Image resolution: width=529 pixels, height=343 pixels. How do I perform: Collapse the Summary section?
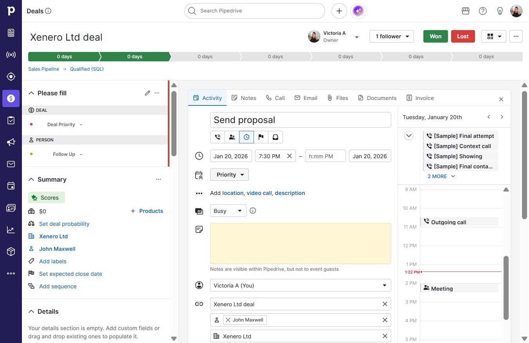pyautogui.click(x=31, y=179)
